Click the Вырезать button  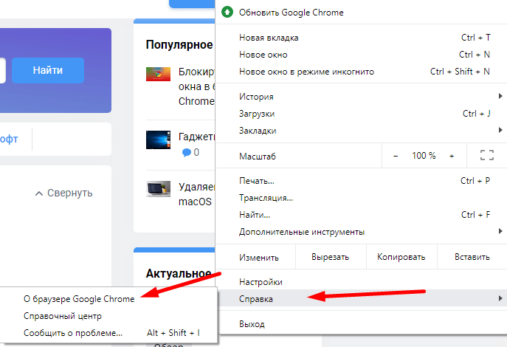pos(331,257)
